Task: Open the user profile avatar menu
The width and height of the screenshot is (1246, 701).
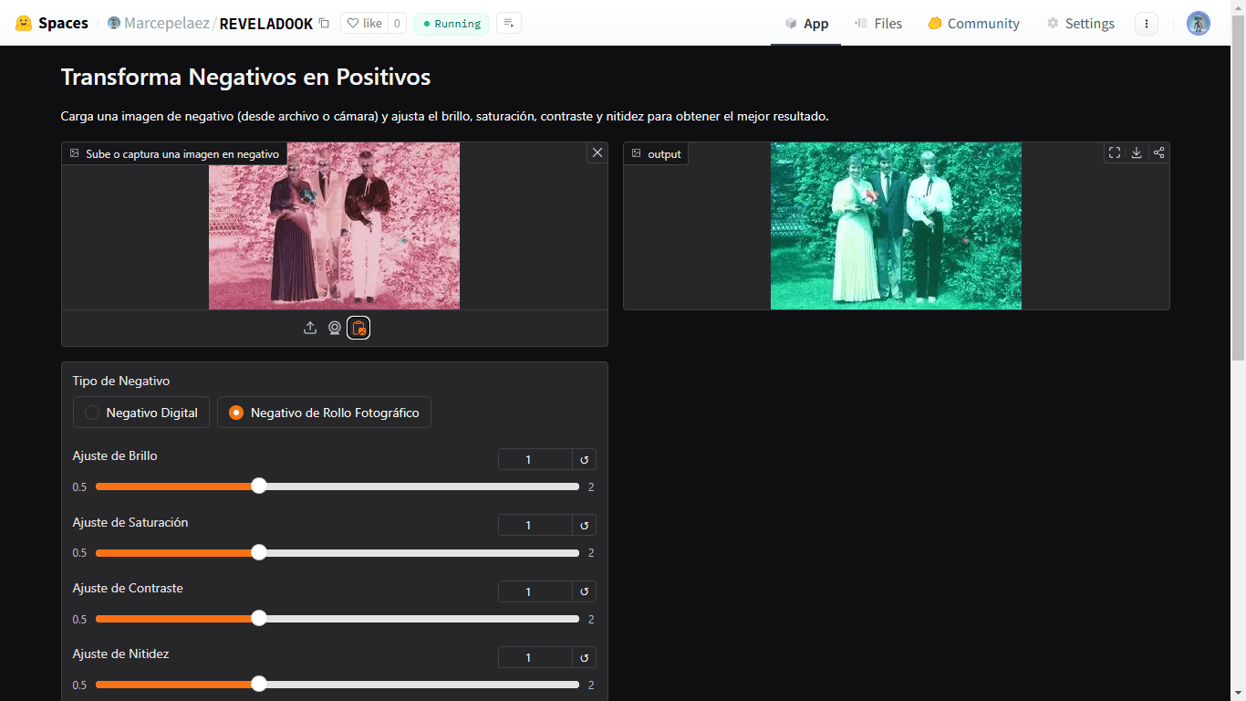Action: (x=1198, y=24)
